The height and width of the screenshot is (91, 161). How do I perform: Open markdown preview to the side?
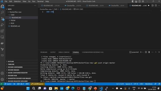pyautogui.click(x=152, y=6)
